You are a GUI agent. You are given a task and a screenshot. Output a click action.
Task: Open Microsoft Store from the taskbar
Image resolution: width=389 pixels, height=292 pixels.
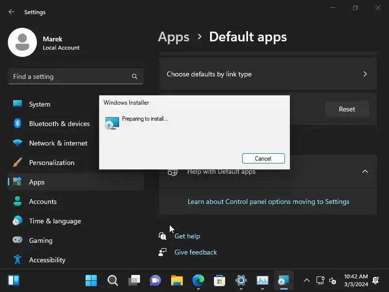[x=220, y=281]
